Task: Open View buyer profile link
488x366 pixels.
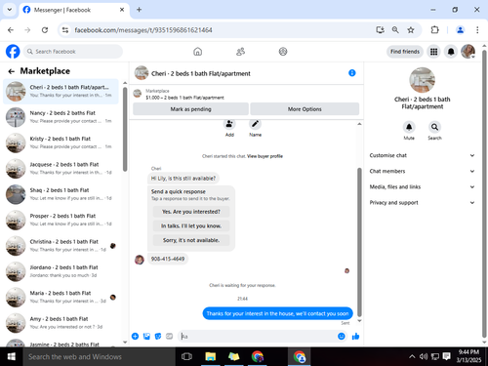Action: [264, 156]
